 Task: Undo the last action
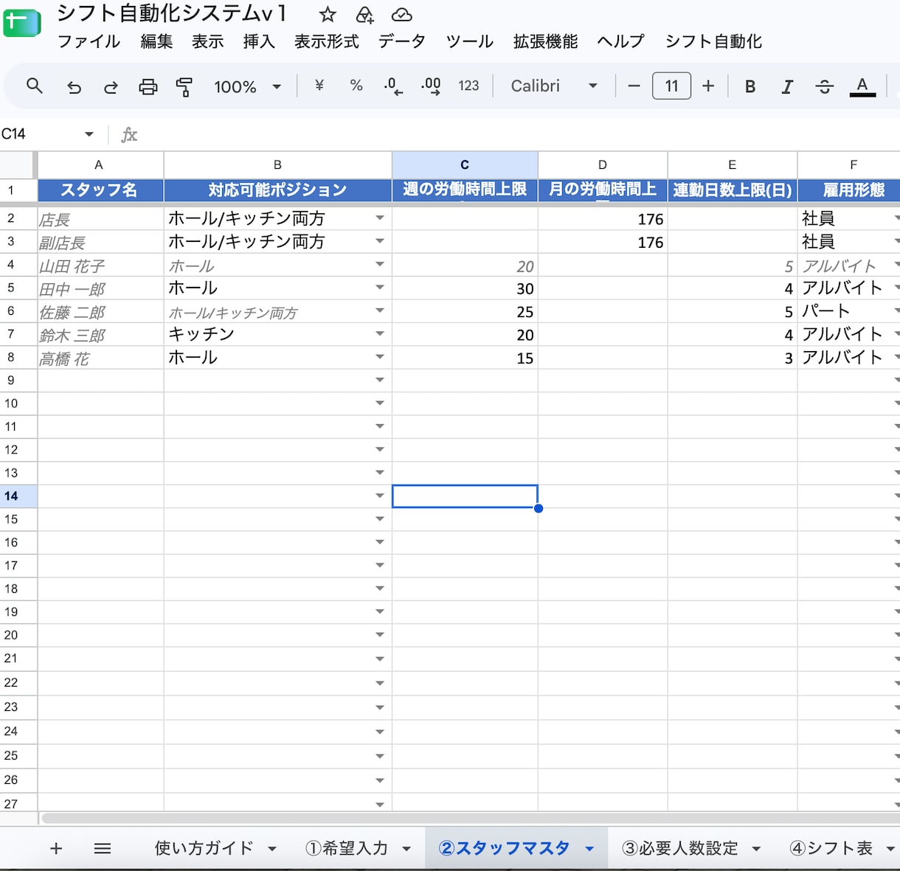click(74, 87)
